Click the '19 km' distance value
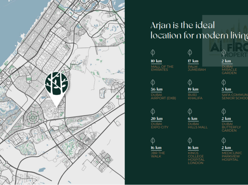 coord(193,89)
